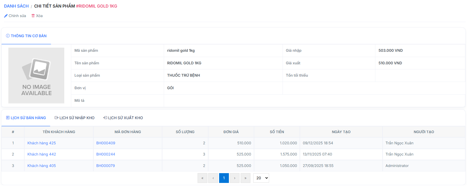Open the page size dropdown showing 20
Image resolution: width=467 pixels, height=186 pixels.
tap(261, 178)
